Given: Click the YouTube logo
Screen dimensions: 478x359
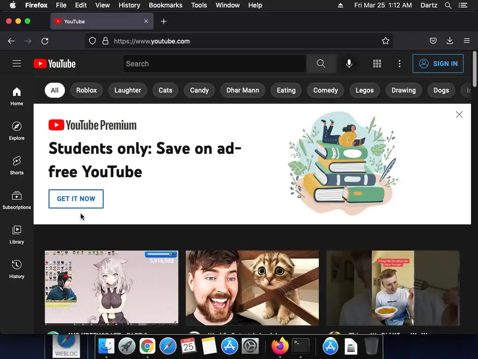Looking at the screenshot, I should tap(55, 64).
